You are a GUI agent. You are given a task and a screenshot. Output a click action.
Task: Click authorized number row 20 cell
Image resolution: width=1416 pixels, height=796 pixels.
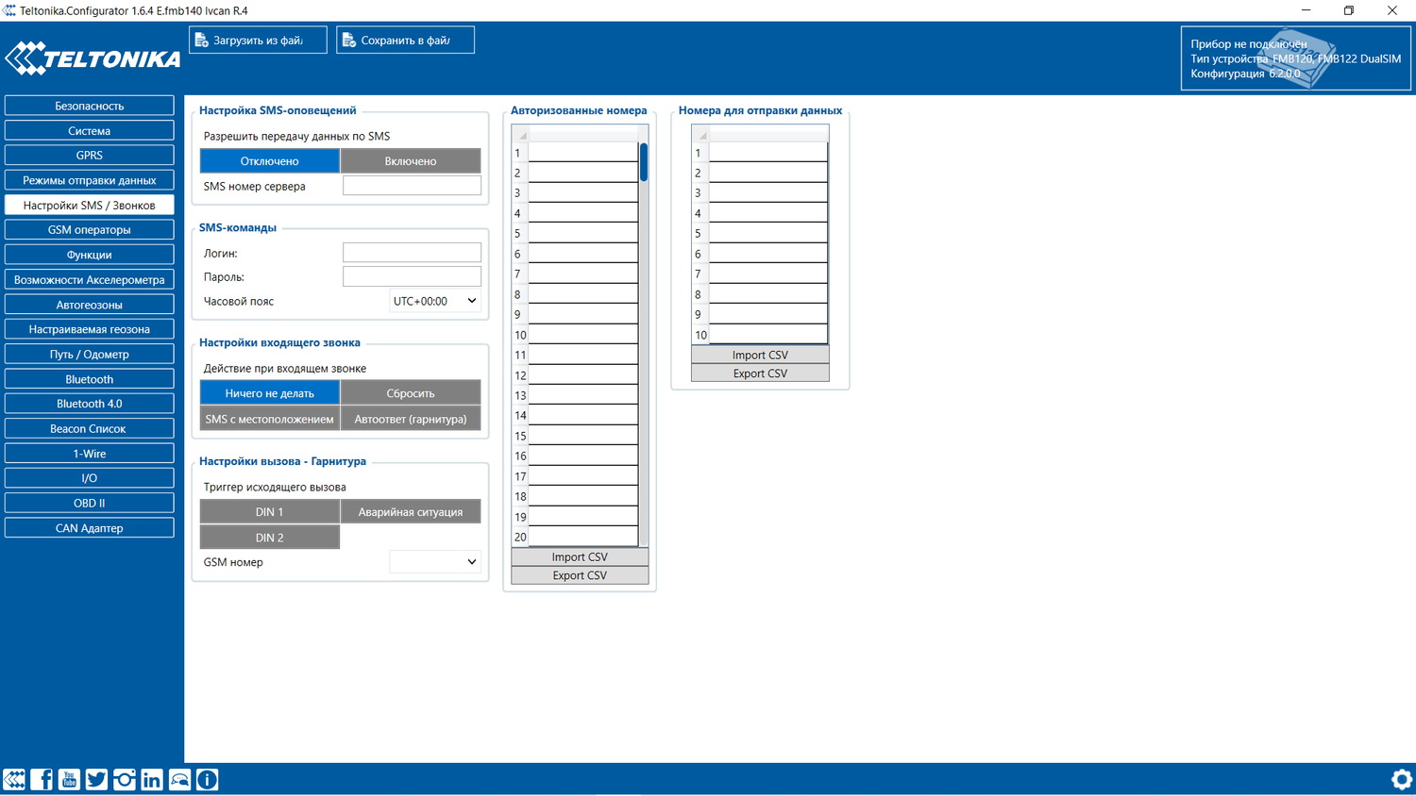[582, 537]
